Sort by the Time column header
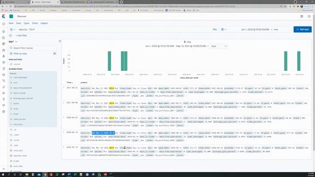 [69, 83]
